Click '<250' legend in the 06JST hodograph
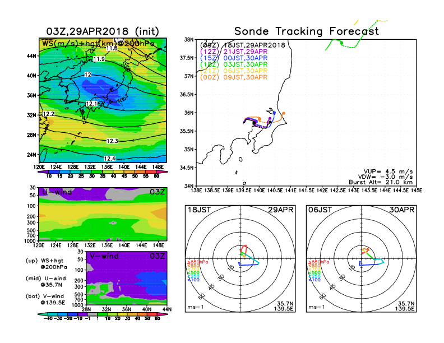This screenshot has width=444, height=343. pyautogui.click(x=314, y=276)
